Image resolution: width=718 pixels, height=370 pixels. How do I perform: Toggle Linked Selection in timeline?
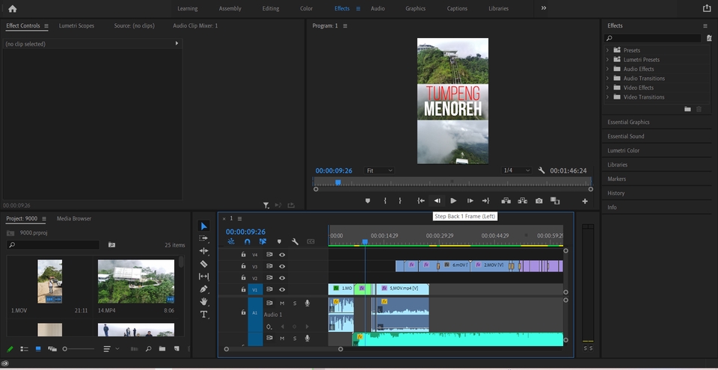click(x=263, y=241)
